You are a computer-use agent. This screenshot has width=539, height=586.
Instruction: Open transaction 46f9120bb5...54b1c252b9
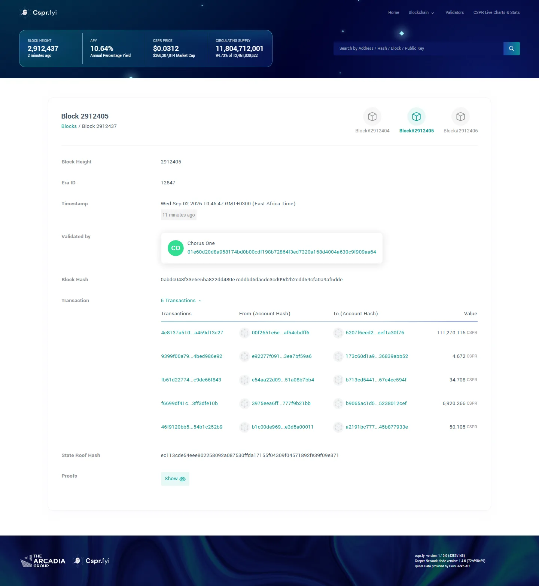click(x=192, y=427)
